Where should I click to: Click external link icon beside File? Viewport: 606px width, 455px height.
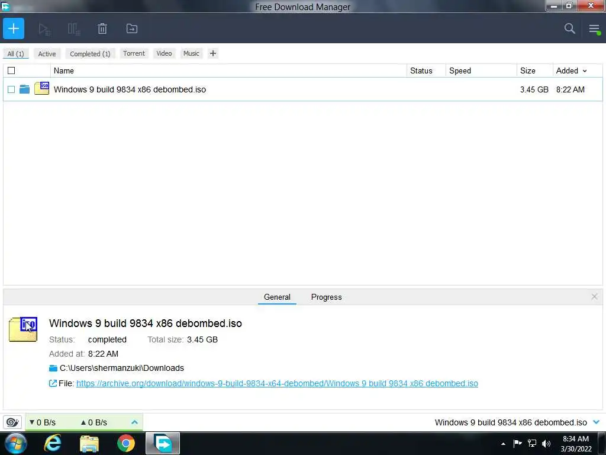[53, 383]
